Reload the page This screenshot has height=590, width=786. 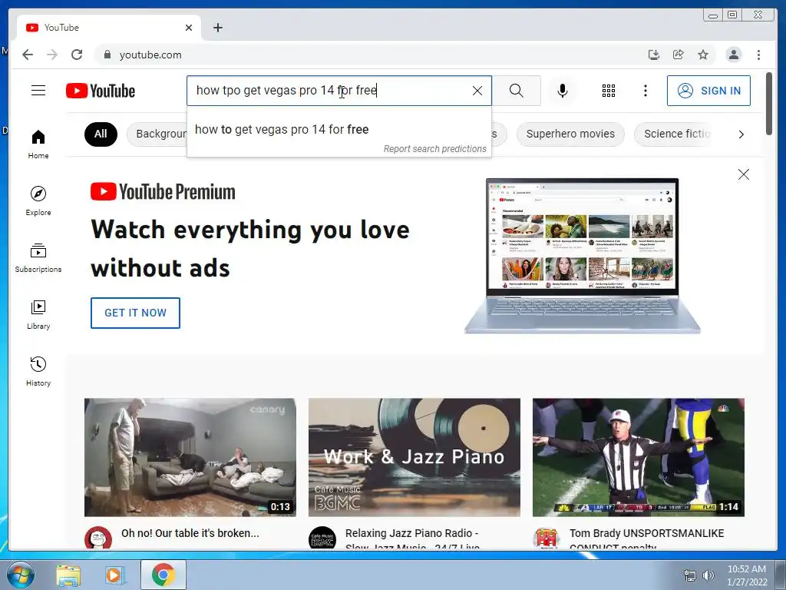point(77,55)
